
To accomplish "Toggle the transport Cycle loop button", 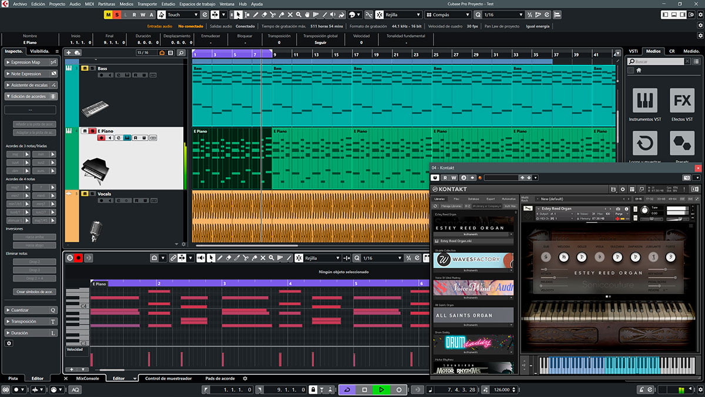I will point(347,389).
